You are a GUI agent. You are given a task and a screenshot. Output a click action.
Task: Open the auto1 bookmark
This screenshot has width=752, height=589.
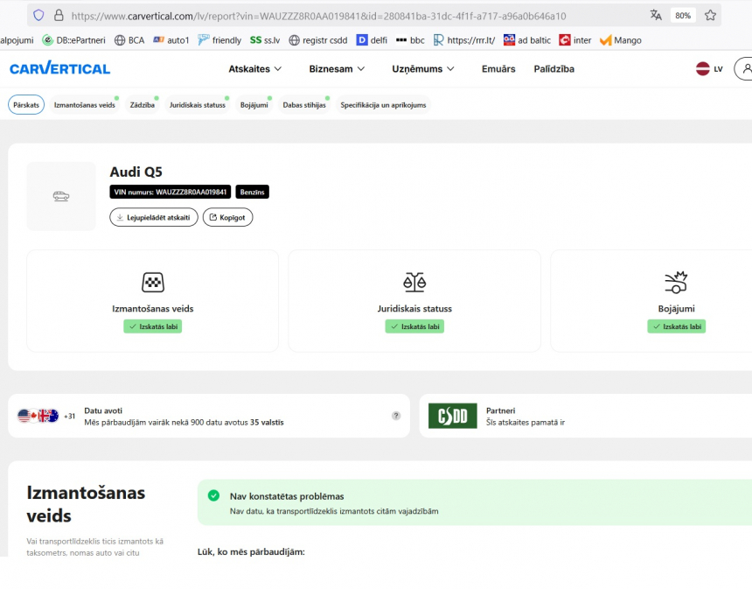[171, 40]
